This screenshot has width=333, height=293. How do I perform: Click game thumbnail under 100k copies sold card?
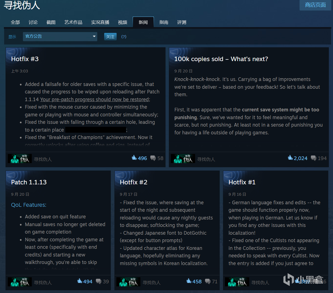(x=183, y=159)
